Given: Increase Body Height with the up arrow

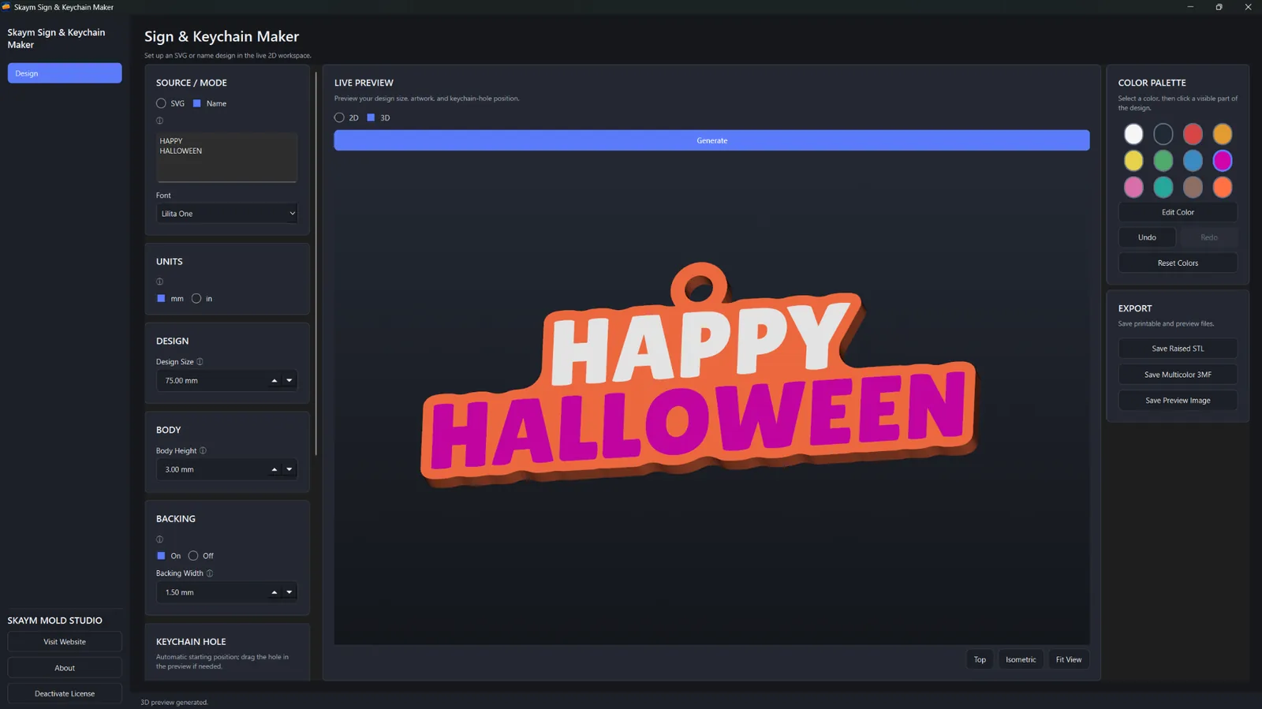Looking at the screenshot, I should pyautogui.click(x=274, y=470).
